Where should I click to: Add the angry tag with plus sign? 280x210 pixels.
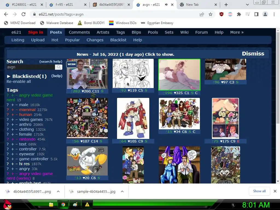click(13, 169)
